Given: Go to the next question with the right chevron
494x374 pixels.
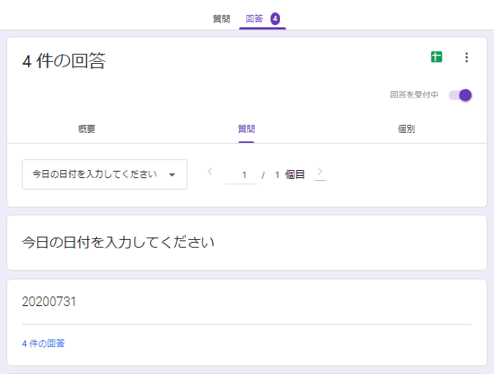Looking at the screenshot, I should [x=320, y=172].
